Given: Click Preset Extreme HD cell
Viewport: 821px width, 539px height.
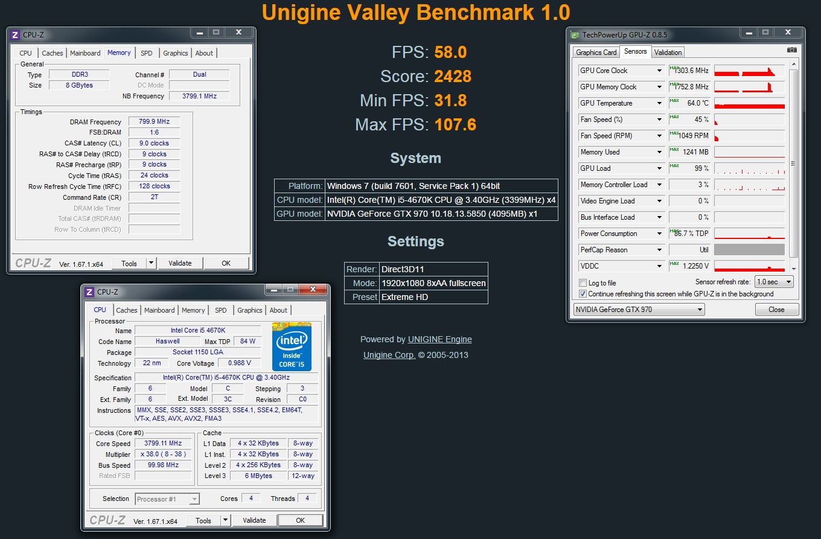Looking at the screenshot, I should point(433,297).
